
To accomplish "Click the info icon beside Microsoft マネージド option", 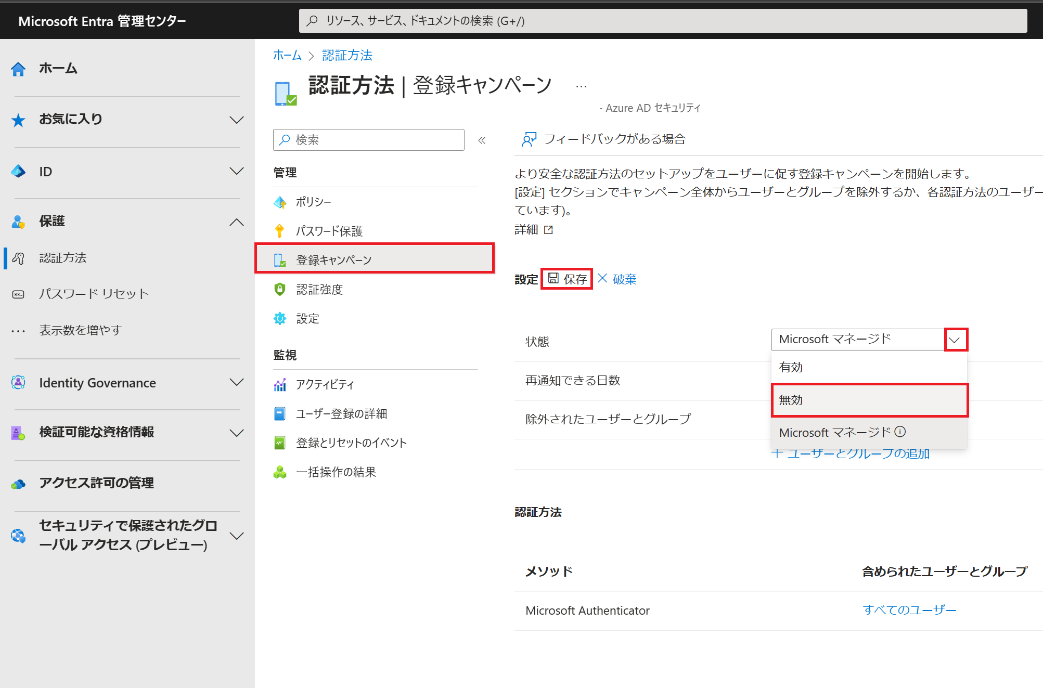I will coord(900,432).
